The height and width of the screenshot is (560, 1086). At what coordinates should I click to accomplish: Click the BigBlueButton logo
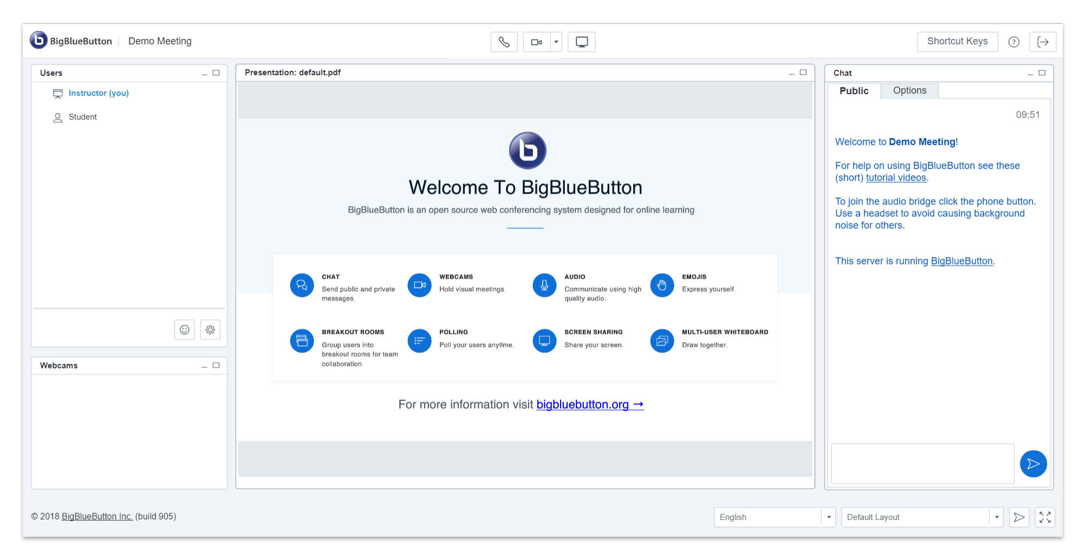[38, 41]
